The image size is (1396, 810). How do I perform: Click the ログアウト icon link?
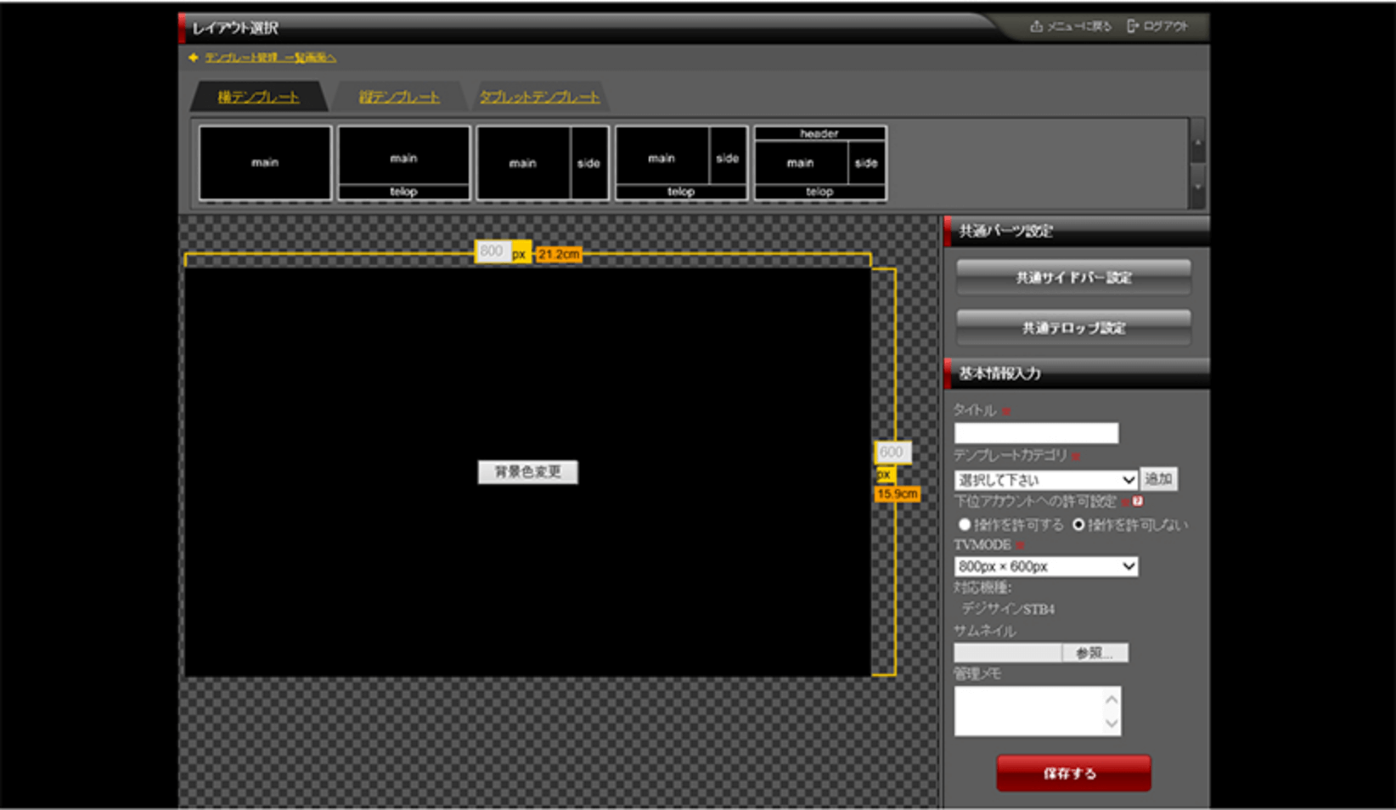click(1157, 26)
